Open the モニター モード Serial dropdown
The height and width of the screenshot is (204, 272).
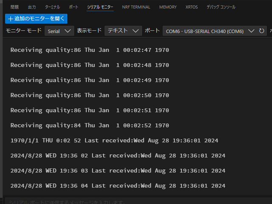[60, 31]
